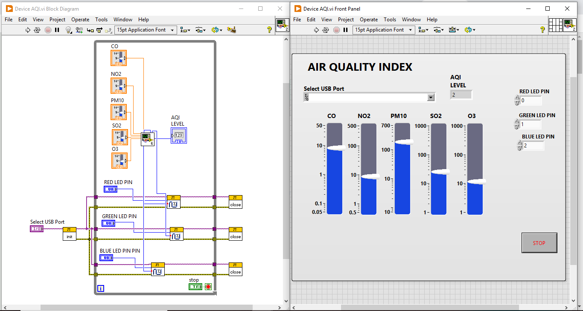Open Tools menu in Block Diagram window

coord(101,20)
